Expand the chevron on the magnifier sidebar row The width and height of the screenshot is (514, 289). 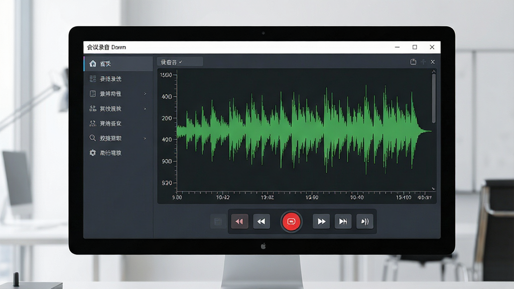pyautogui.click(x=145, y=138)
